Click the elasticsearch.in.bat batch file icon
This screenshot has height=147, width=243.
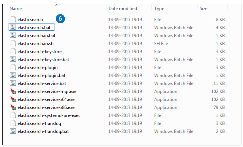pyautogui.click(x=13, y=35)
